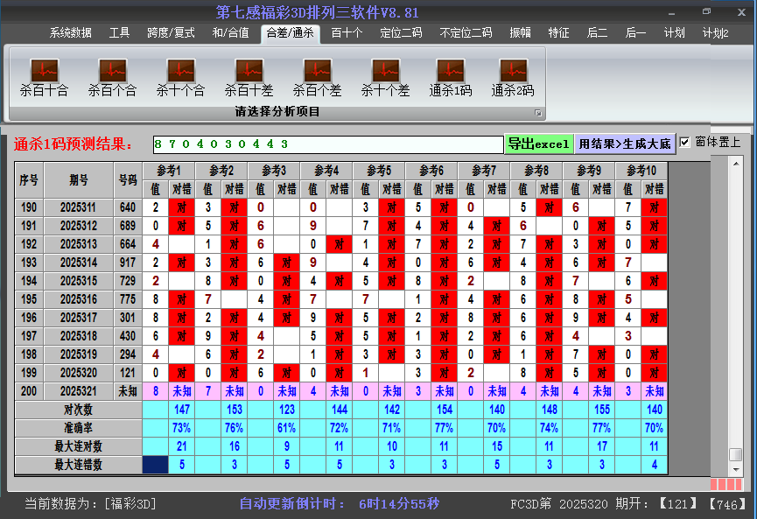
Task: Click the 杀百十差 icon
Action: (x=249, y=71)
